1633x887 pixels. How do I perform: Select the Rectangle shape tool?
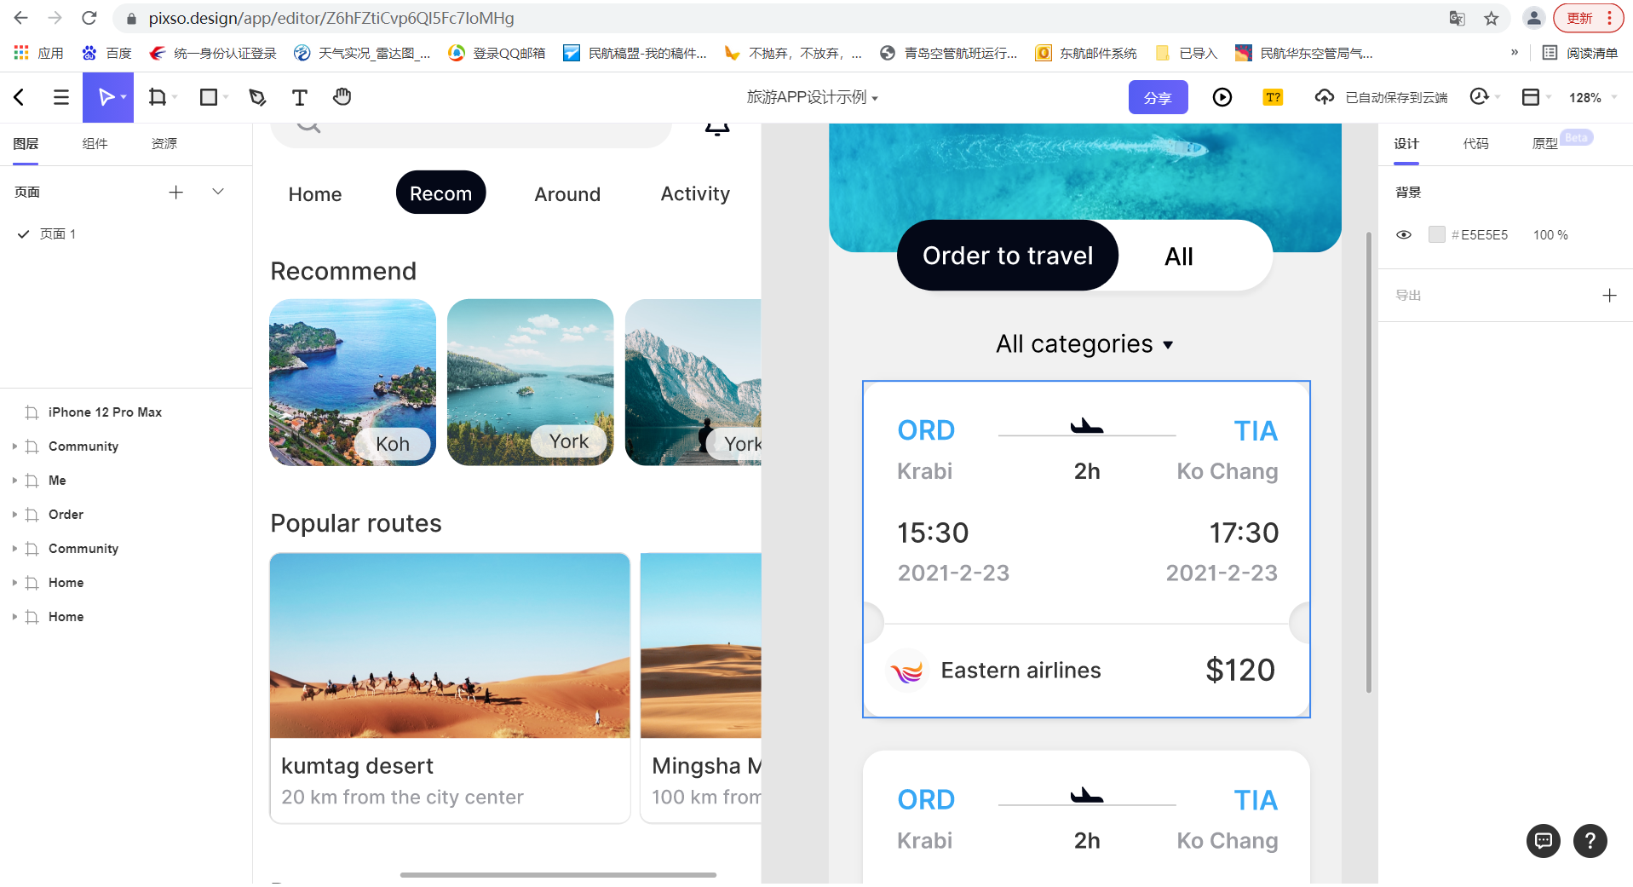coord(208,97)
